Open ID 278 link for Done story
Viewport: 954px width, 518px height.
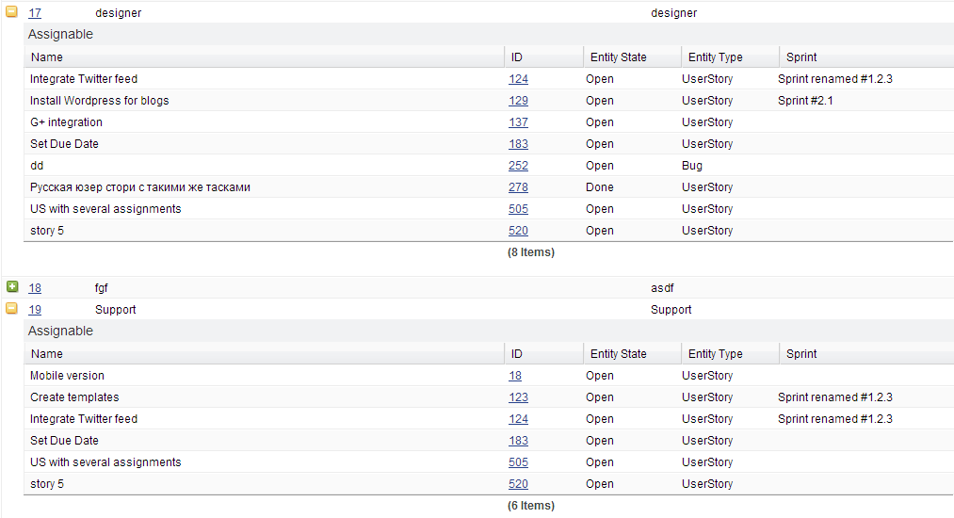pos(518,187)
